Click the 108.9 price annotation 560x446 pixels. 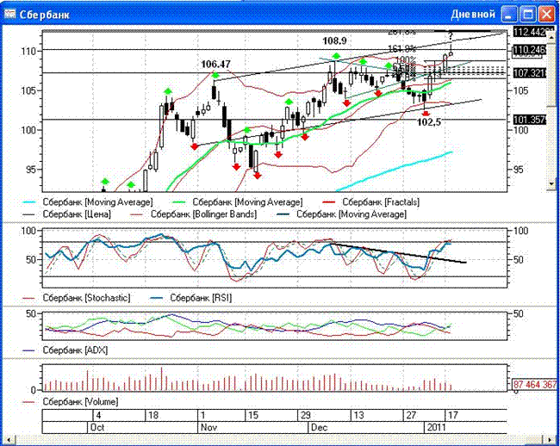click(x=334, y=40)
